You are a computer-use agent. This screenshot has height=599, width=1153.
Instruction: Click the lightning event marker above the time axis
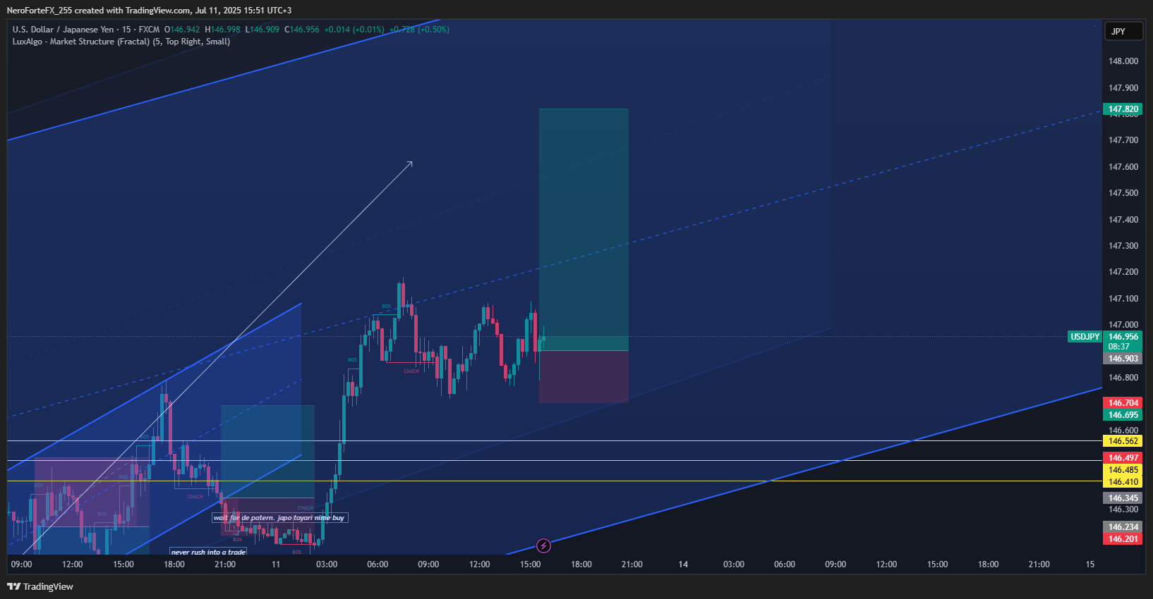click(x=543, y=545)
